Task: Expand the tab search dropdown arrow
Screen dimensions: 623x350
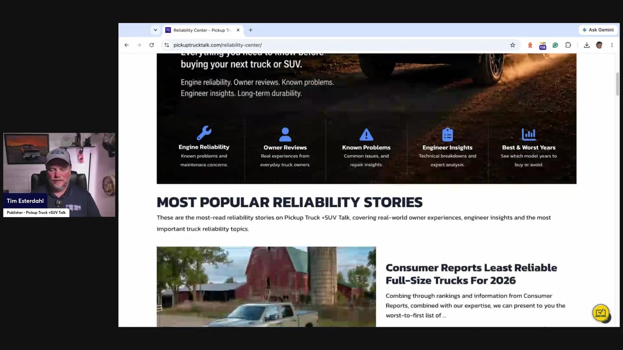Action: [155, 30]
